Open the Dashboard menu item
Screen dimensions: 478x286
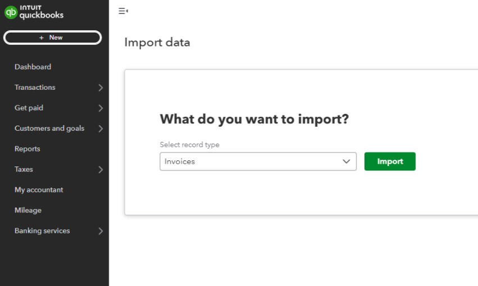point(33,67)
